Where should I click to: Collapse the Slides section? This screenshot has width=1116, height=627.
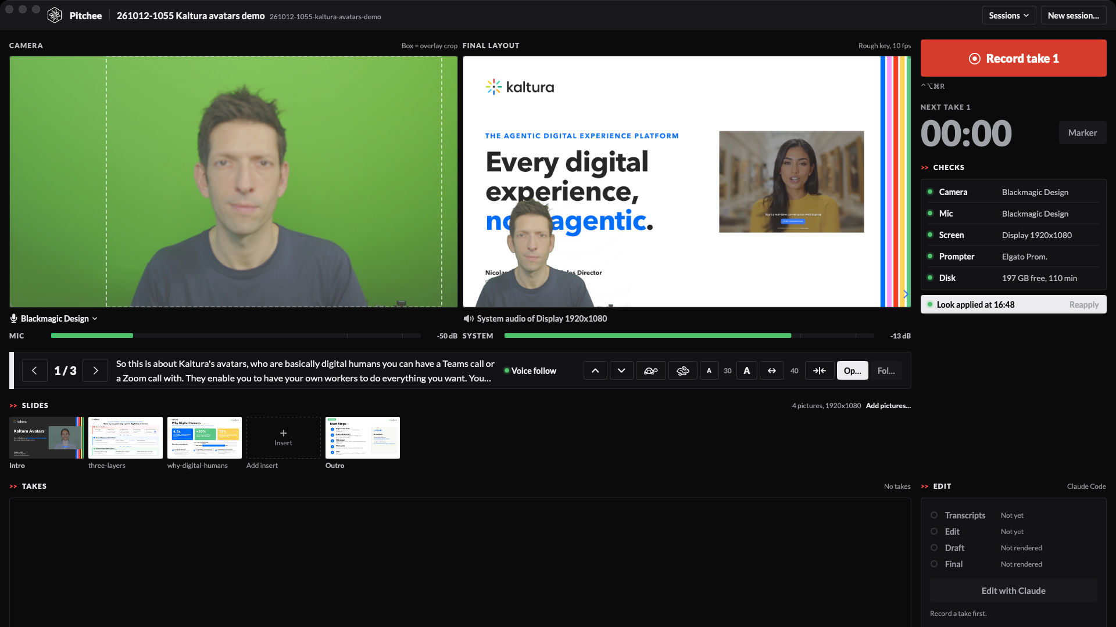[x=13, y=405]
